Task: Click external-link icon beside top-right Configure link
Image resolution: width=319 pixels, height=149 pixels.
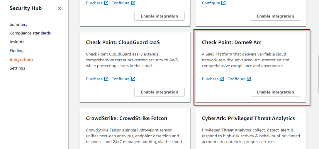Action: [x=223, y=3]
